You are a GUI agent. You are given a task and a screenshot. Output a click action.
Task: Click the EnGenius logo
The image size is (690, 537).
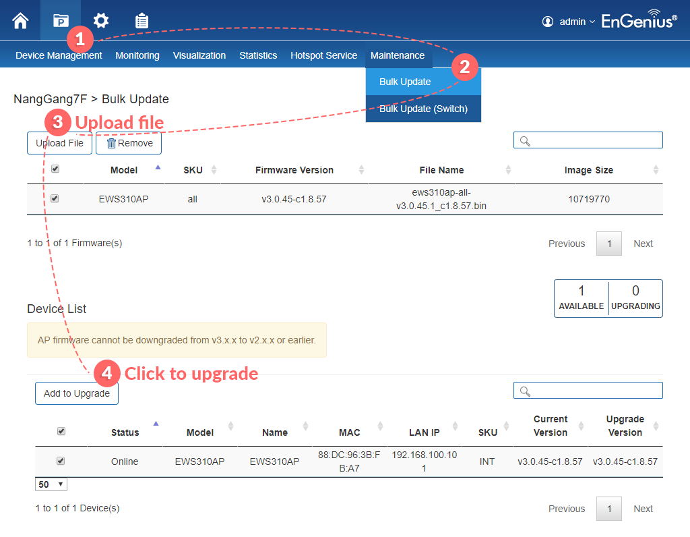tap(639, 20)
